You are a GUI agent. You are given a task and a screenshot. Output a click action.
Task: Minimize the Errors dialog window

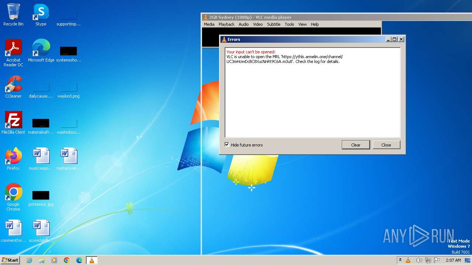click(388, 39)
